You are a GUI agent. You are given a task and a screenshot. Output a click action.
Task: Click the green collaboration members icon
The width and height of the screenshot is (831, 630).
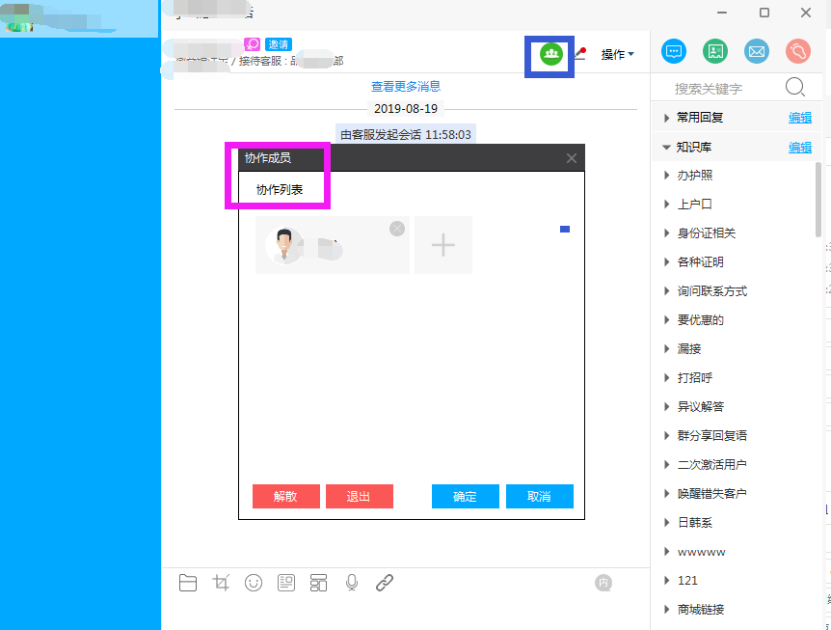click(551, 53)
